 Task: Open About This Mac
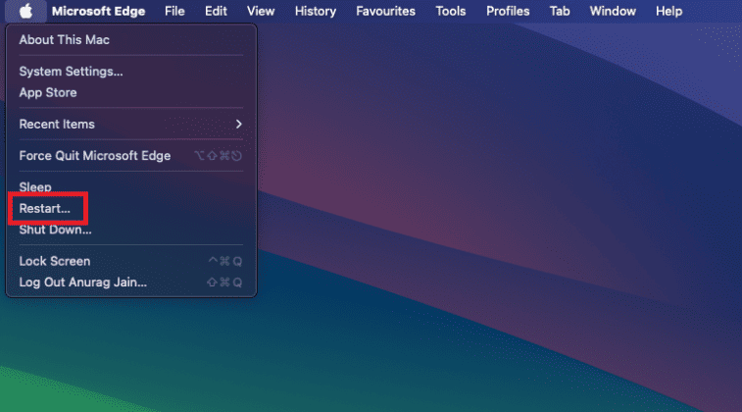(65, 40)
